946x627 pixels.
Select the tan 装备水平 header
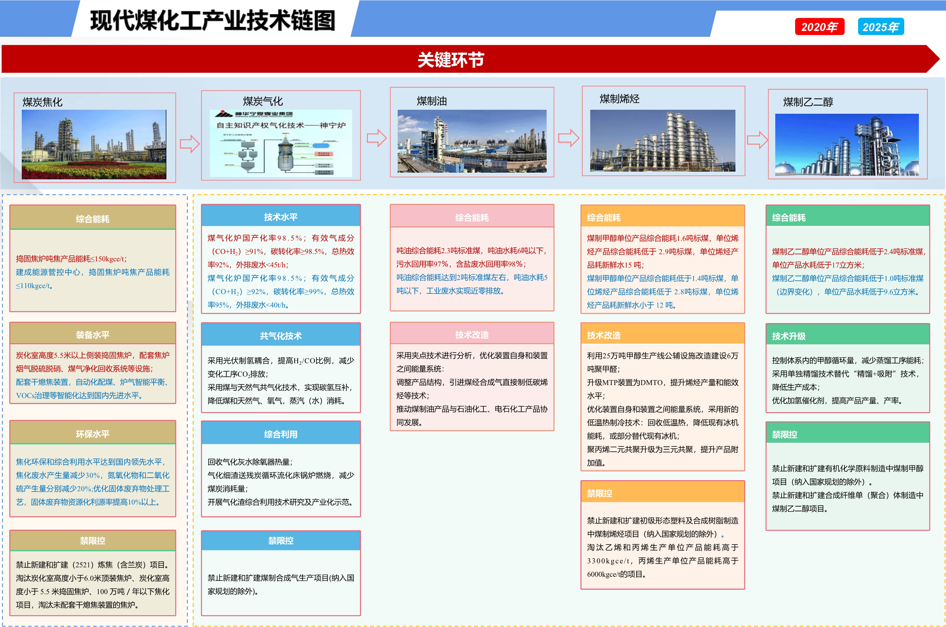point(93,334)
